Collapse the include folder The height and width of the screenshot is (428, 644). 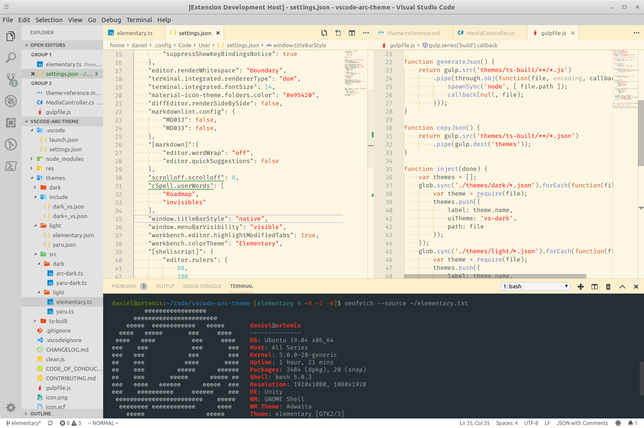(59, 197)
